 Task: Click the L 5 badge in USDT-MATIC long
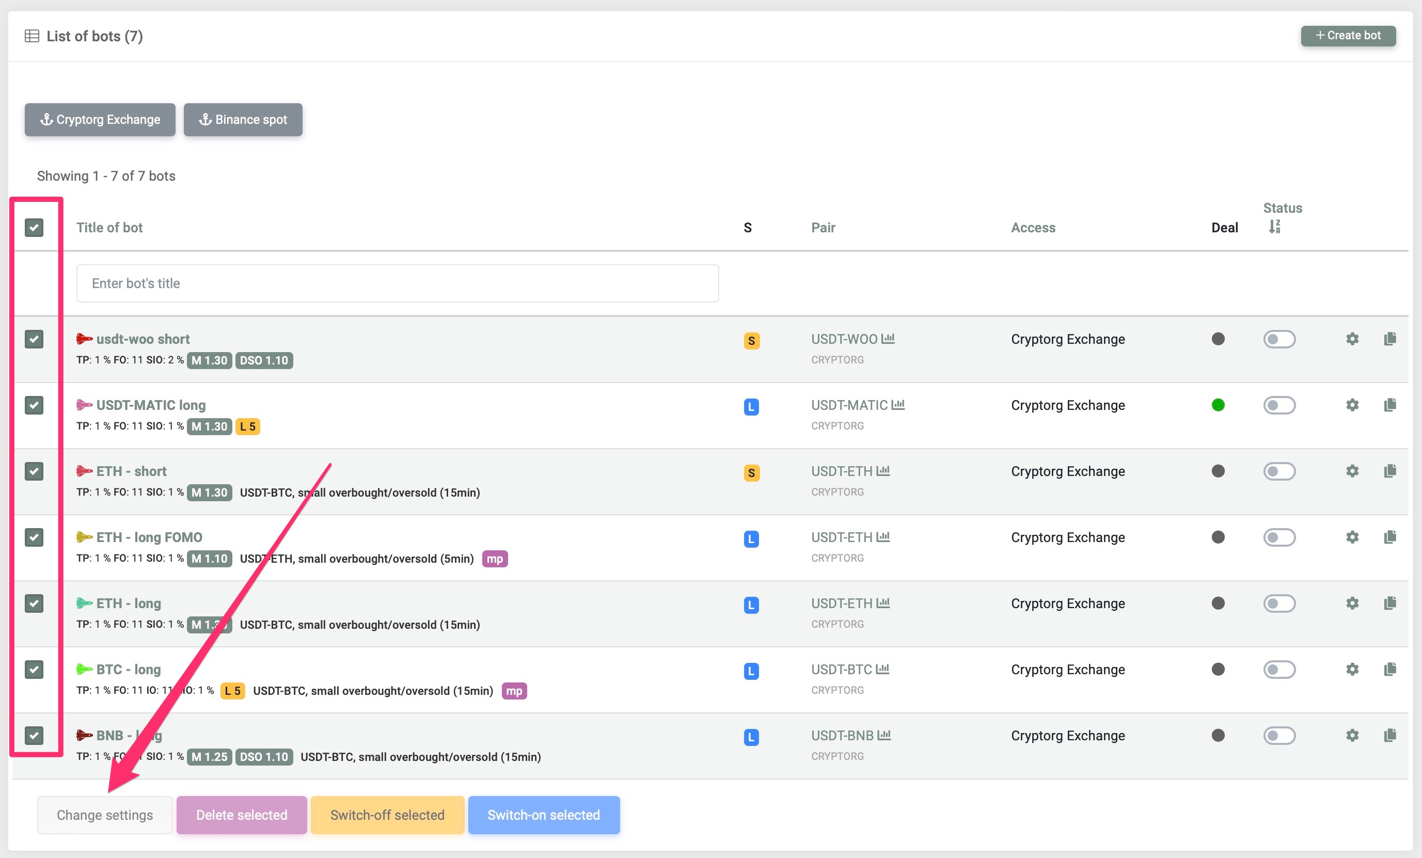tap(247, 426)
